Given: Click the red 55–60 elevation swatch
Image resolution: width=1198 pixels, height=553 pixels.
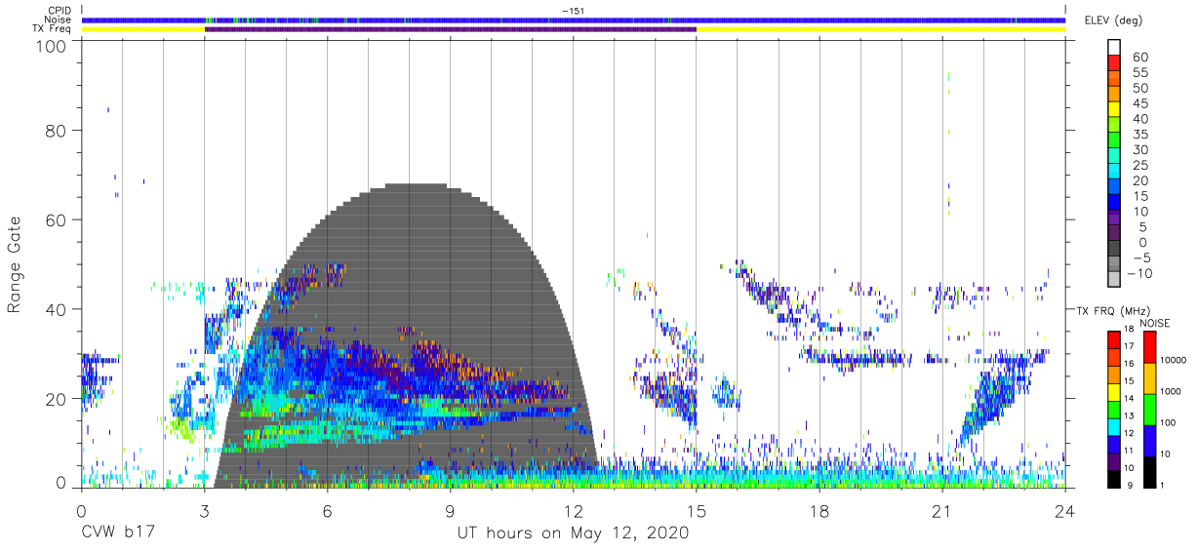Looking at the screenshot, I should point(1115,63).
